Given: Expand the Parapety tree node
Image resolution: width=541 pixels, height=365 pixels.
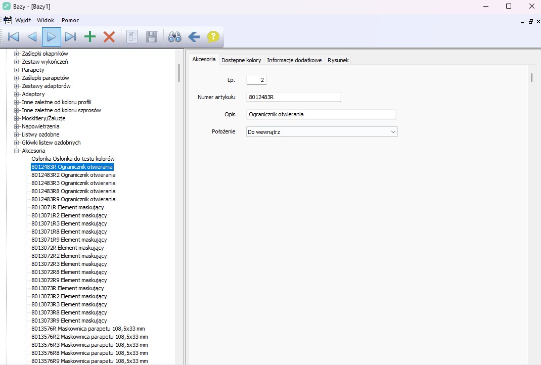Looking at the screenshot, I should pos(16,70).
